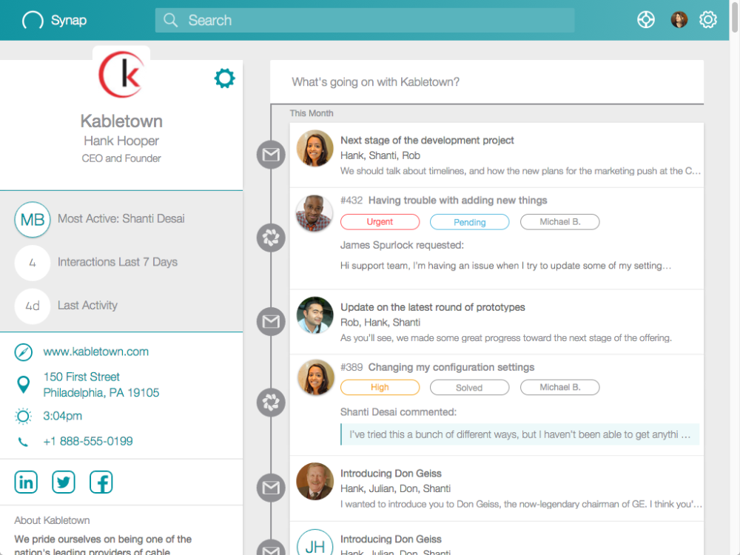Viewport: 740px width, 555px height.
Task: Click Michael B. tag on ticket #432
Action: click(x=559, y=222)
